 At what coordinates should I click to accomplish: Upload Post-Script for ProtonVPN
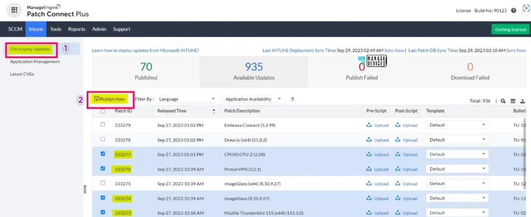[407, 169]
